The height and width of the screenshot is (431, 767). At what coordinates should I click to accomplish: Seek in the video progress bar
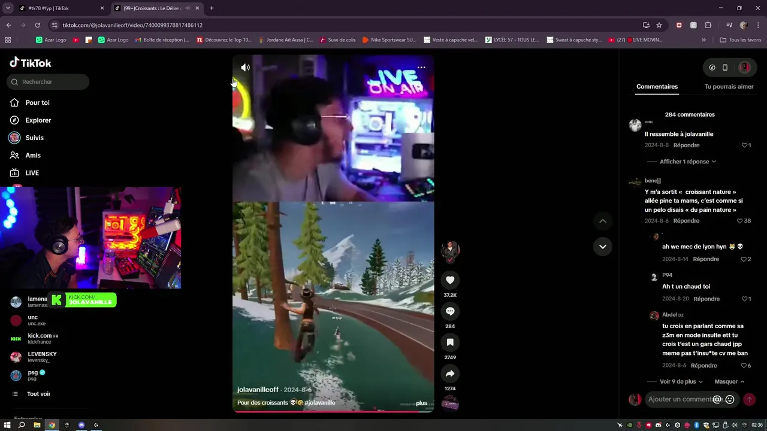[333, 411]
